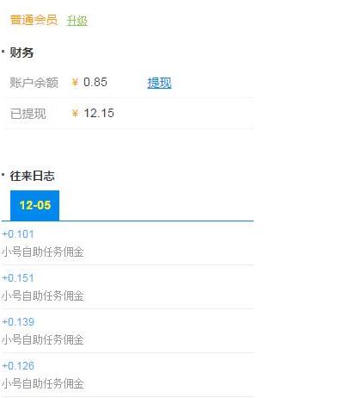
Task: Click the +0.101 log entry amount
Action: pyautogui.click(x=18, y=234)
